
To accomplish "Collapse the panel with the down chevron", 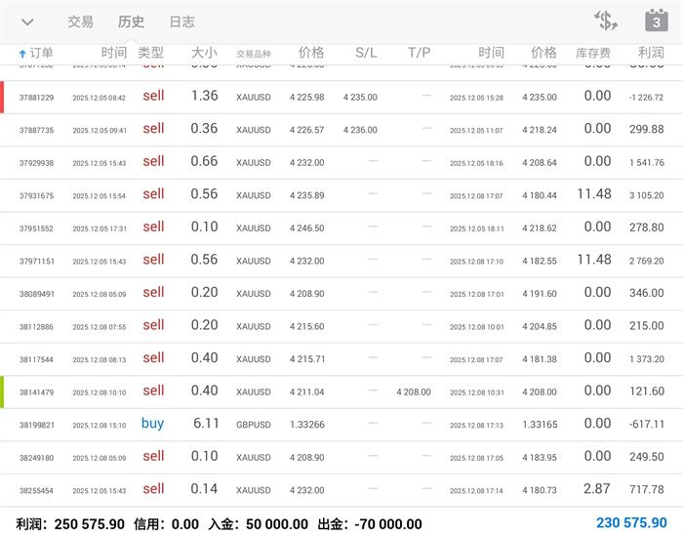I will tap(27, 21).
